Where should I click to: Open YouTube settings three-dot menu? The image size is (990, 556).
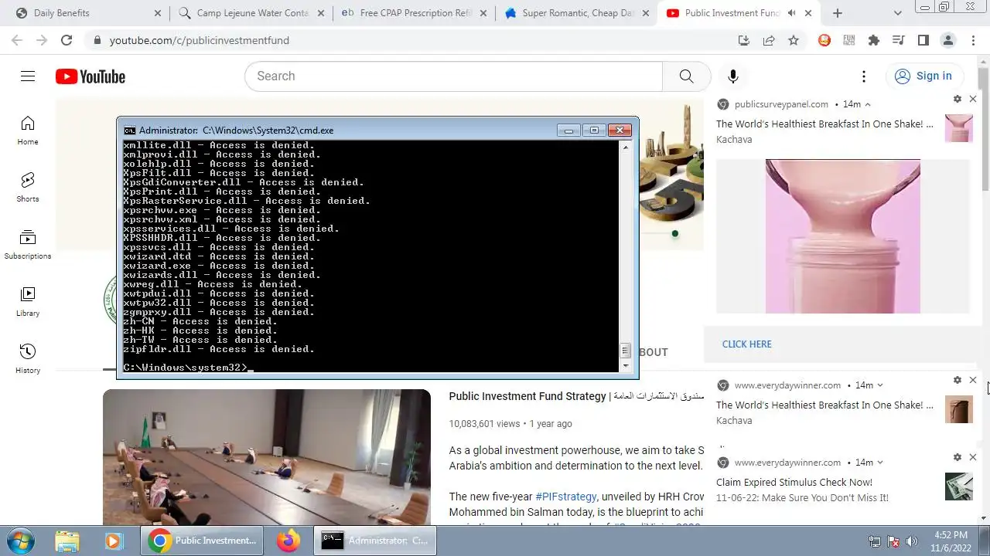click(x=864, y=76)
